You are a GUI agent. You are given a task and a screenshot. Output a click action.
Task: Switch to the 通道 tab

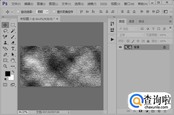pos(131,21)
